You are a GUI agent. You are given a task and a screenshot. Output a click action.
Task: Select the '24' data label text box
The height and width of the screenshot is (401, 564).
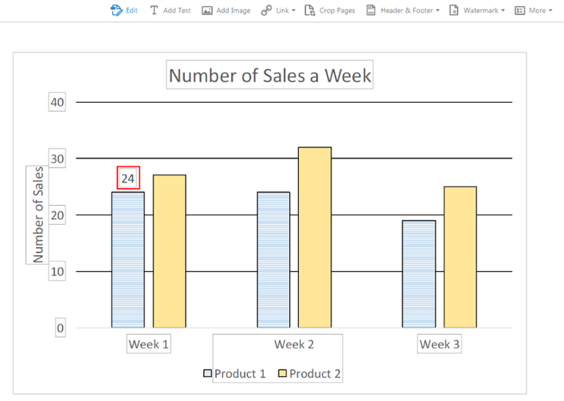128,178
